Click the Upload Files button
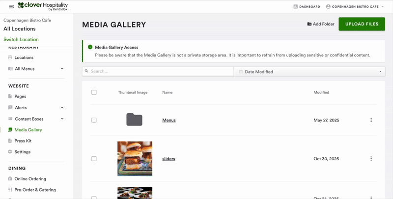Image resolution: width=393 pixels, height=199 pixels. [362, 24]
